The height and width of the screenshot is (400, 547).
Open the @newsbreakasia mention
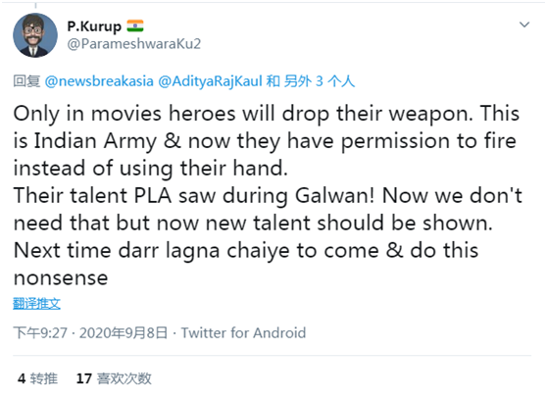99,81
